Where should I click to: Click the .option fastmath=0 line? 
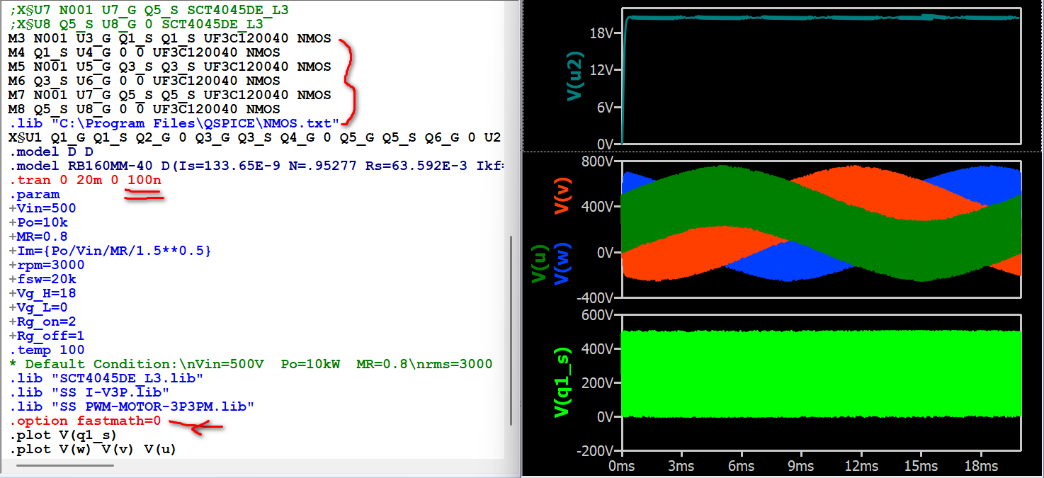(x=85, y=421)
